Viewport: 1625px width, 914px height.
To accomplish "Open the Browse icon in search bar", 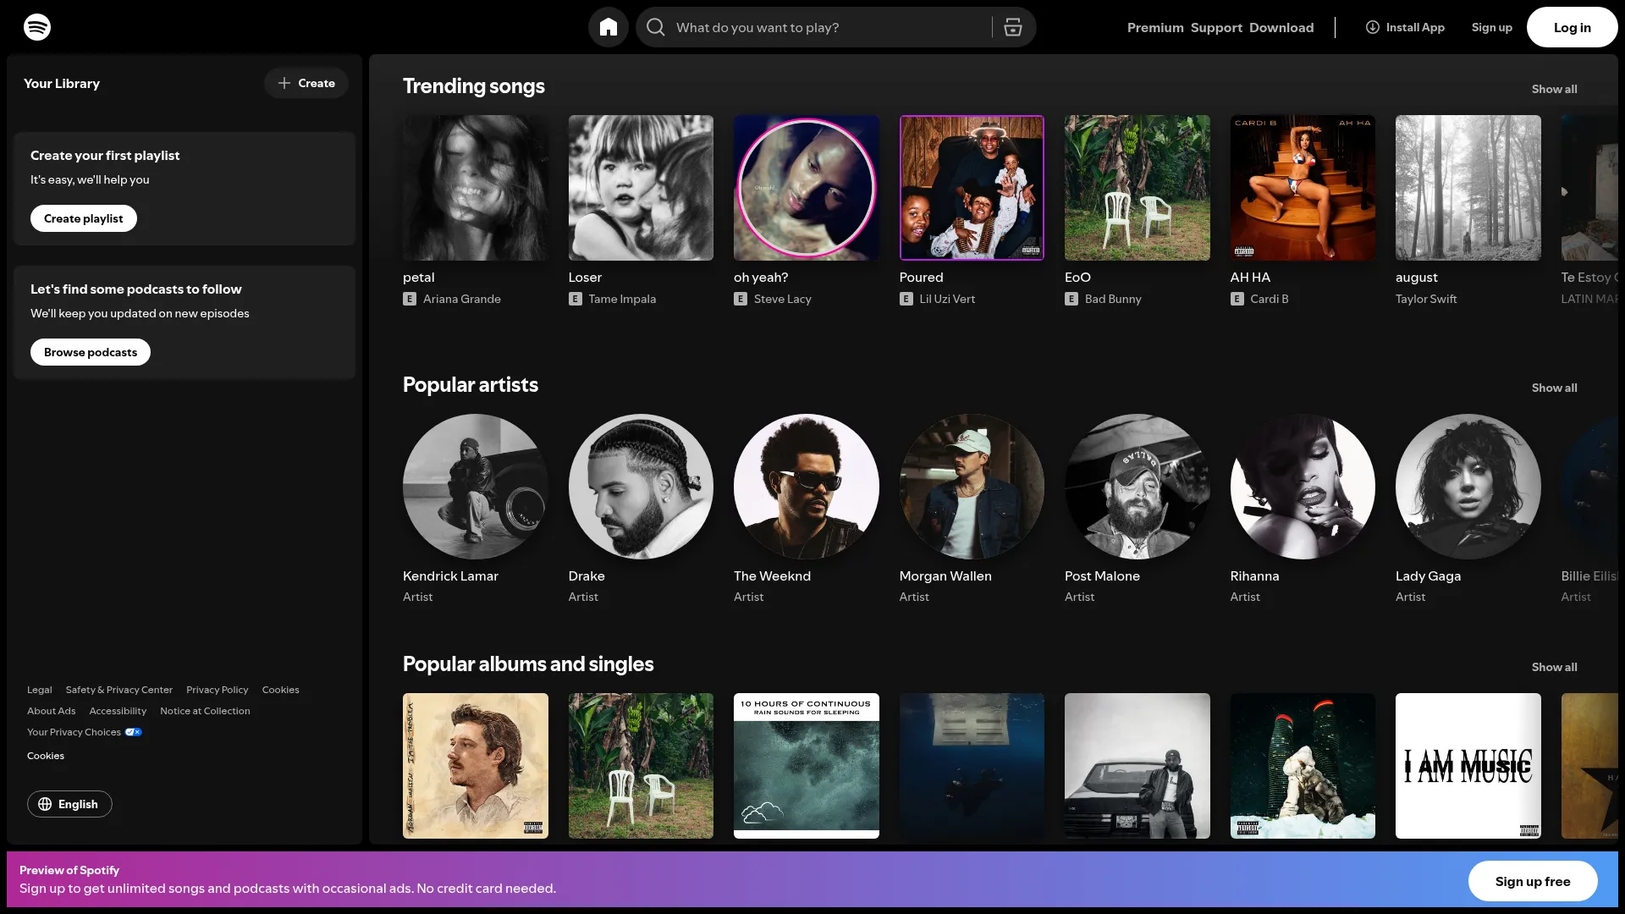I will (x=1013, y=27).
